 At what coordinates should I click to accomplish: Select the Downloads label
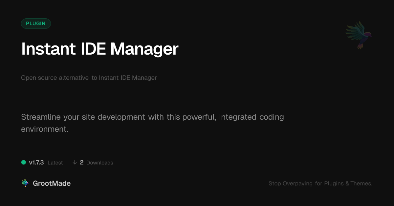[99, 163]
